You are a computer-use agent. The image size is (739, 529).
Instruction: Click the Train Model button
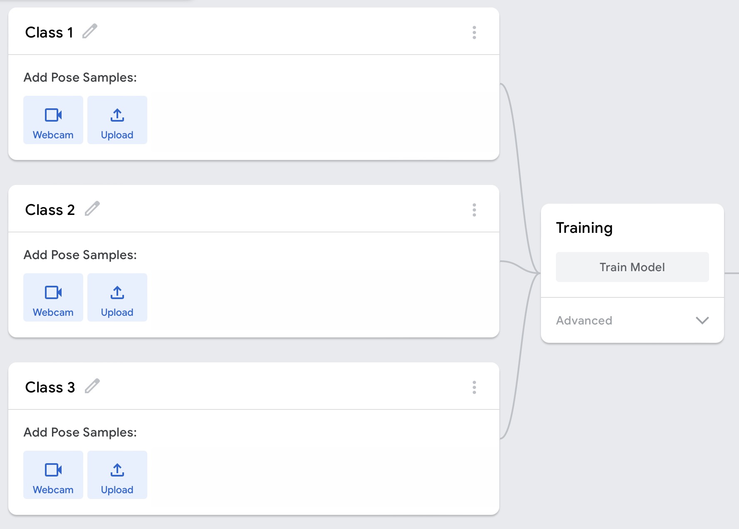pos(632,267)
